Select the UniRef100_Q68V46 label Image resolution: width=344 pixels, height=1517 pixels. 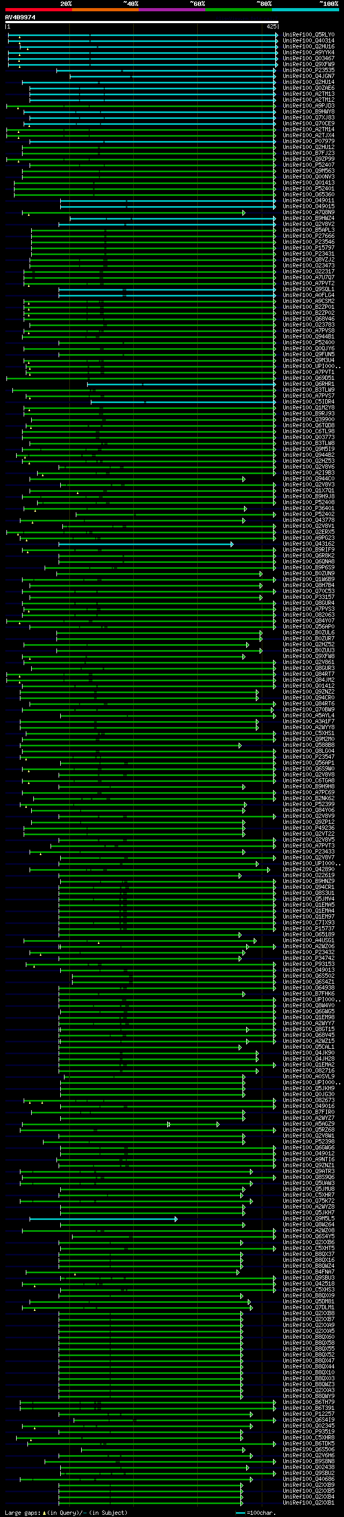coord(309,319)
